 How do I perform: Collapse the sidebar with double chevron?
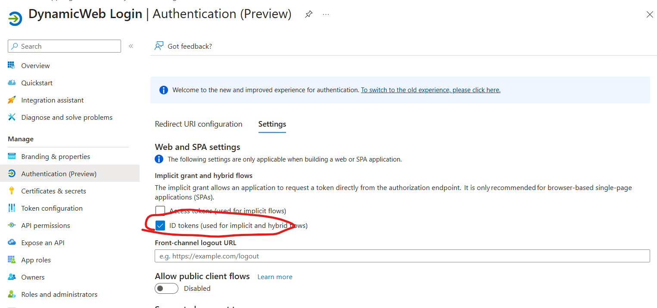click(x=131, y=46)
